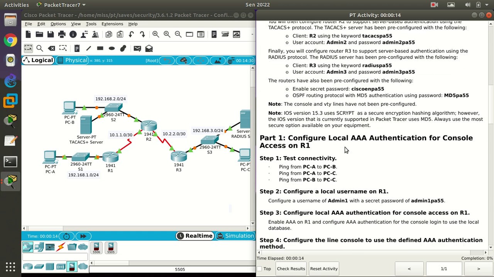The image size is (494, 277).
Task: Redo the last action
Action: tap(142, 35)
